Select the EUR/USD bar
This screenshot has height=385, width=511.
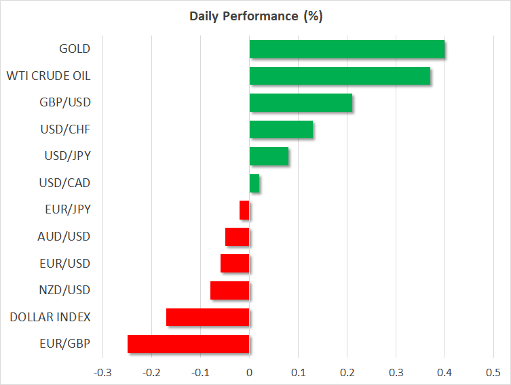[235, 264]
